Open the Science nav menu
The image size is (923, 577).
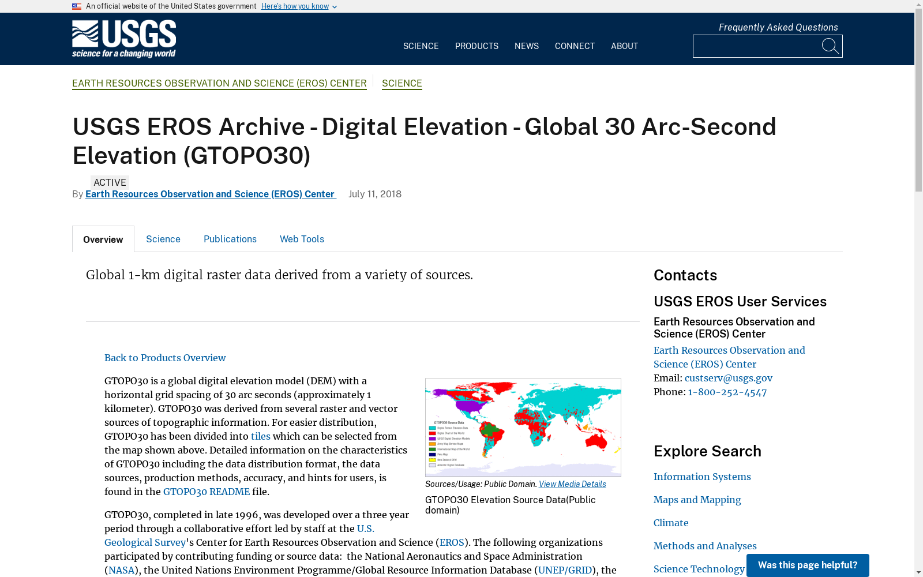coord(421,46)
